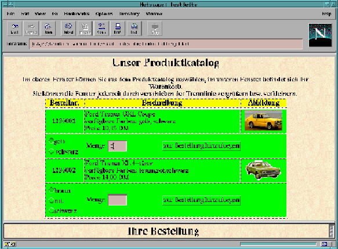The height and width of the screenshot is (249, 338).
Task: Select schwarz radio for item 1236002
Action: pos(51,210)
